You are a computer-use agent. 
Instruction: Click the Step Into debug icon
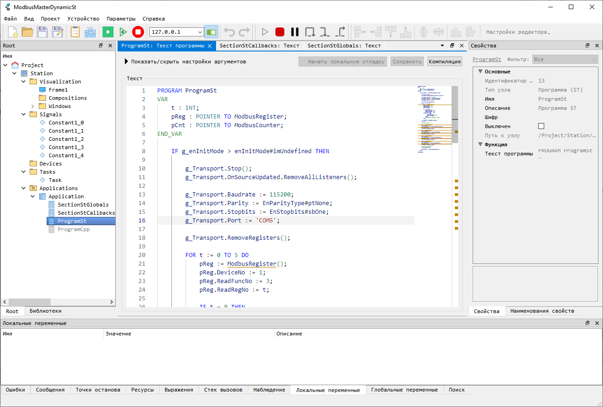point(325,32)
